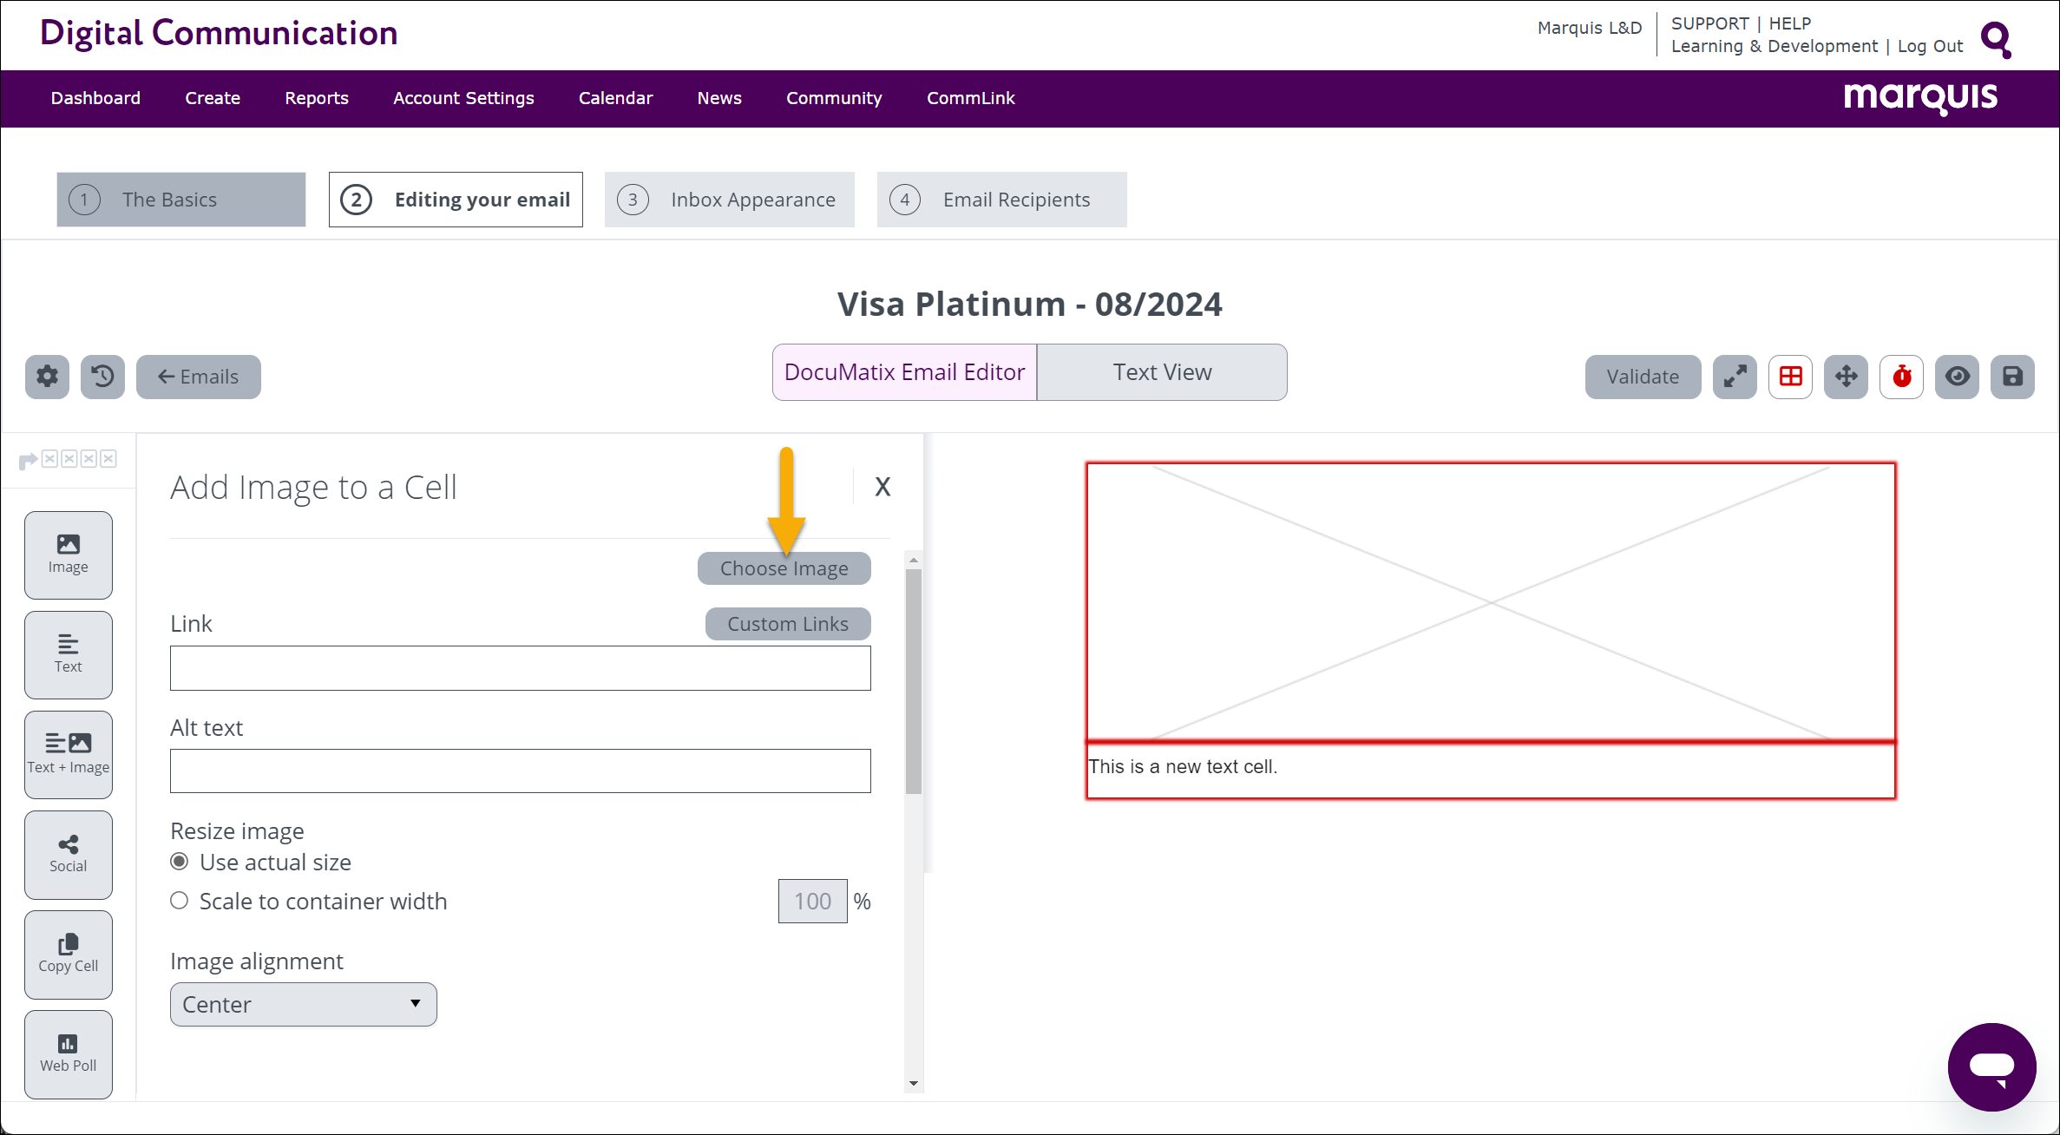Click the save disk icon
Image resolution: width=2060 pixels, height=1135 pixels.
(2012, 376)
